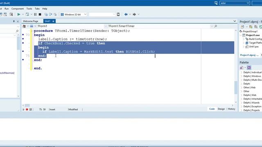The height and width of the screenshot is (147, 262).
Task: Toggle breakpoint dot on the line 70 gutter
Action: (23, 35)
